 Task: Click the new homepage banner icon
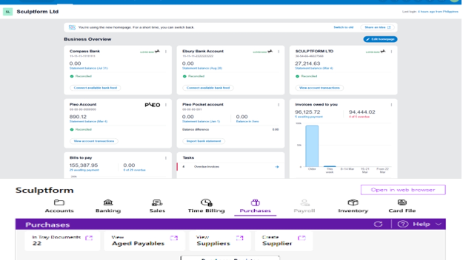(x=72, y=27)
